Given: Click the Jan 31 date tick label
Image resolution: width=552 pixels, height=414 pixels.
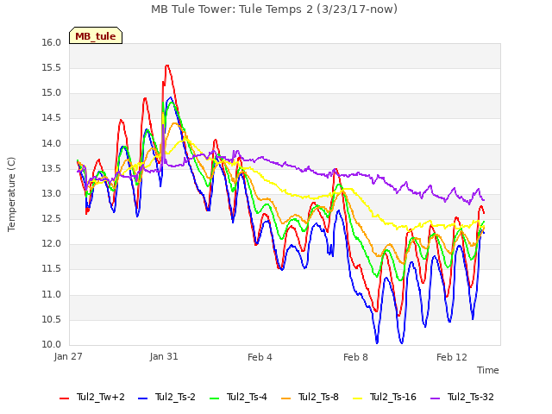Looking at the screenshot, I should click(164, 356).
